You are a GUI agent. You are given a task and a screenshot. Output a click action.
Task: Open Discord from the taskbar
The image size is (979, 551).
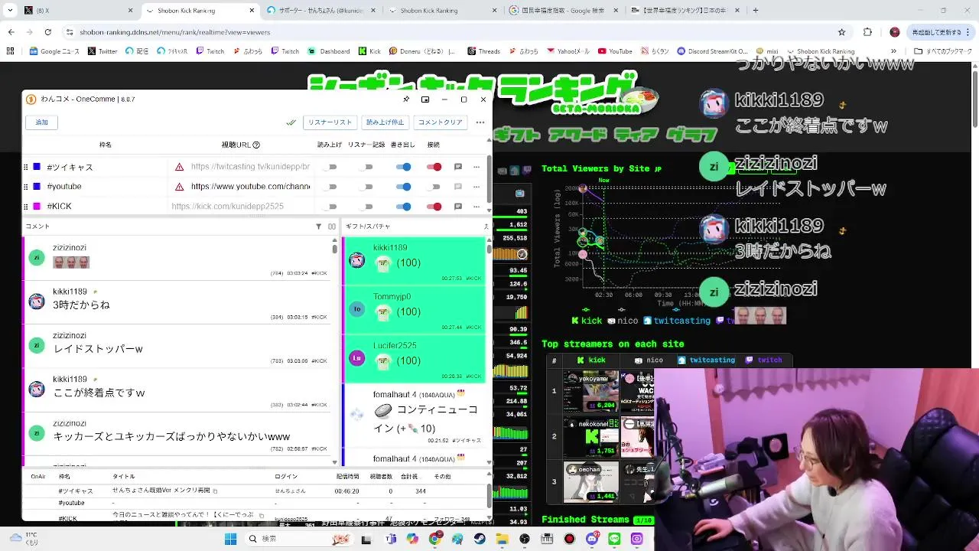(592, 539)
